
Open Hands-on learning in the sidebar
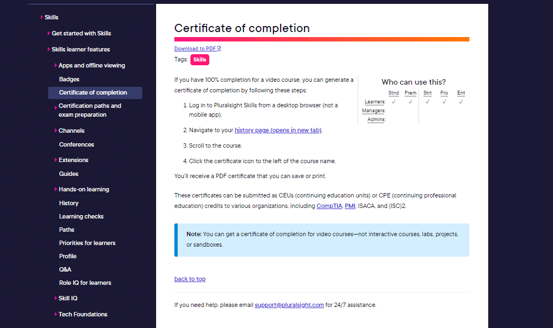84,189
